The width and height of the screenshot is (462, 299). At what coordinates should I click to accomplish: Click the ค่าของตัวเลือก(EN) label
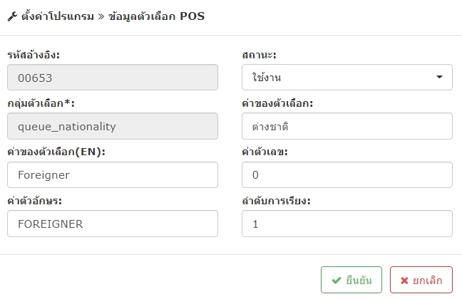56,152
